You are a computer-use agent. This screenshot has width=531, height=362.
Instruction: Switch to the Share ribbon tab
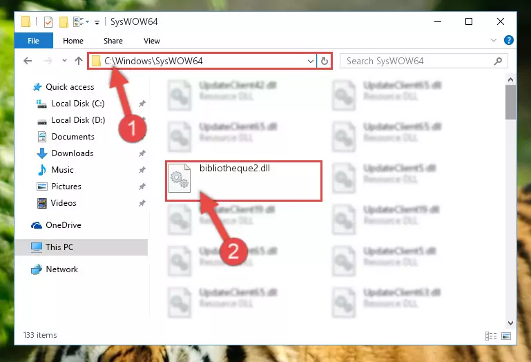113,41
